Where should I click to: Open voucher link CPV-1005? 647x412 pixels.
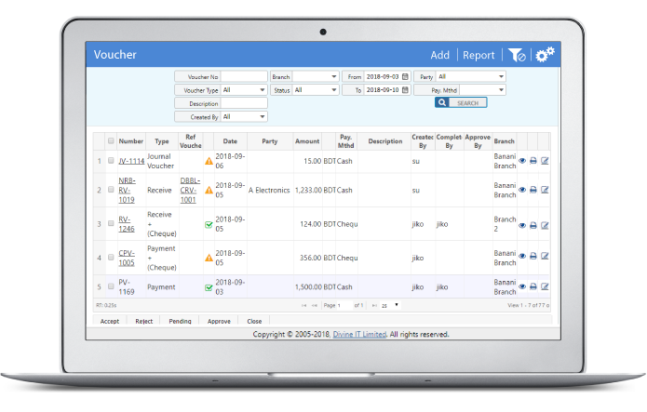127,258
